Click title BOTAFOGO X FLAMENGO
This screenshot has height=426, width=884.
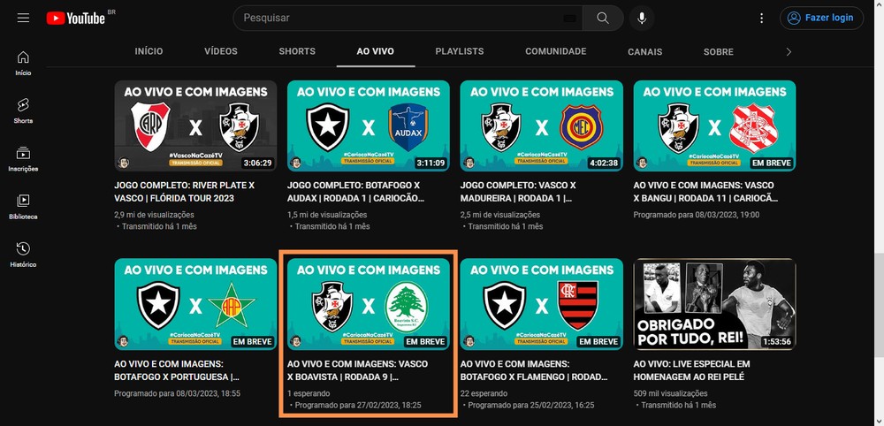[x=534, y=370]
